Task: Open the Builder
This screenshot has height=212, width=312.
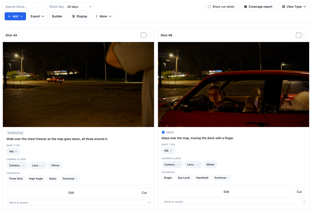Action: click(x=57, y=16)
